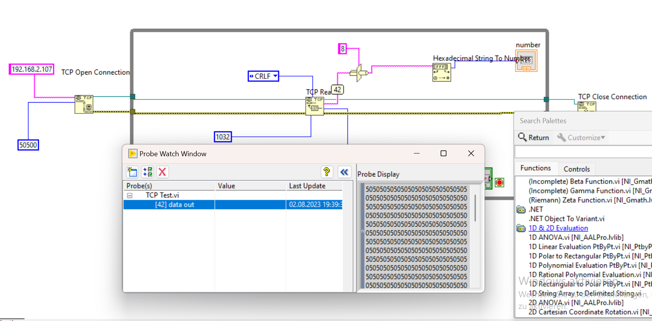Switch to the Functions tab
The width and height of the screenshot is (652, 321).
click(x=535, y=168)
